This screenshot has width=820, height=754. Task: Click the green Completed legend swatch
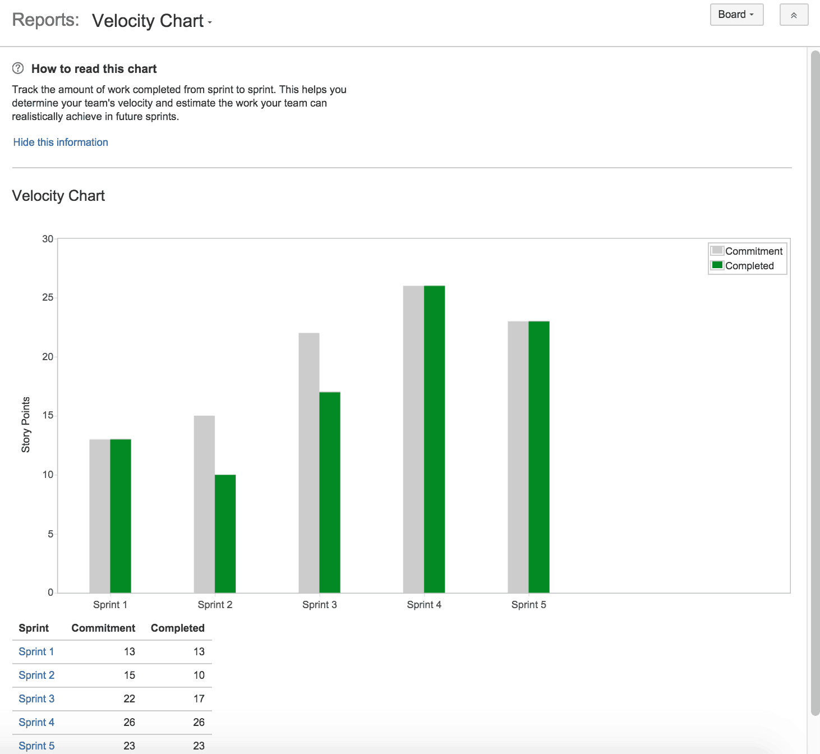pyautogui.click(x=717, y=265)
